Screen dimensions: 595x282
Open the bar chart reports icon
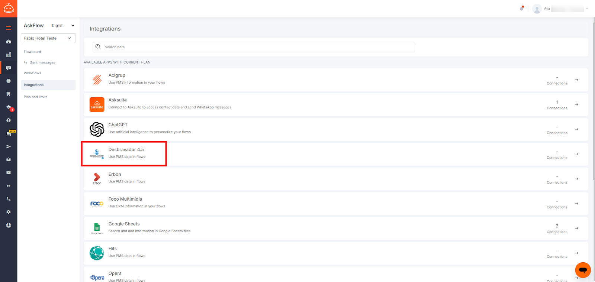click(x=9, y=55)
